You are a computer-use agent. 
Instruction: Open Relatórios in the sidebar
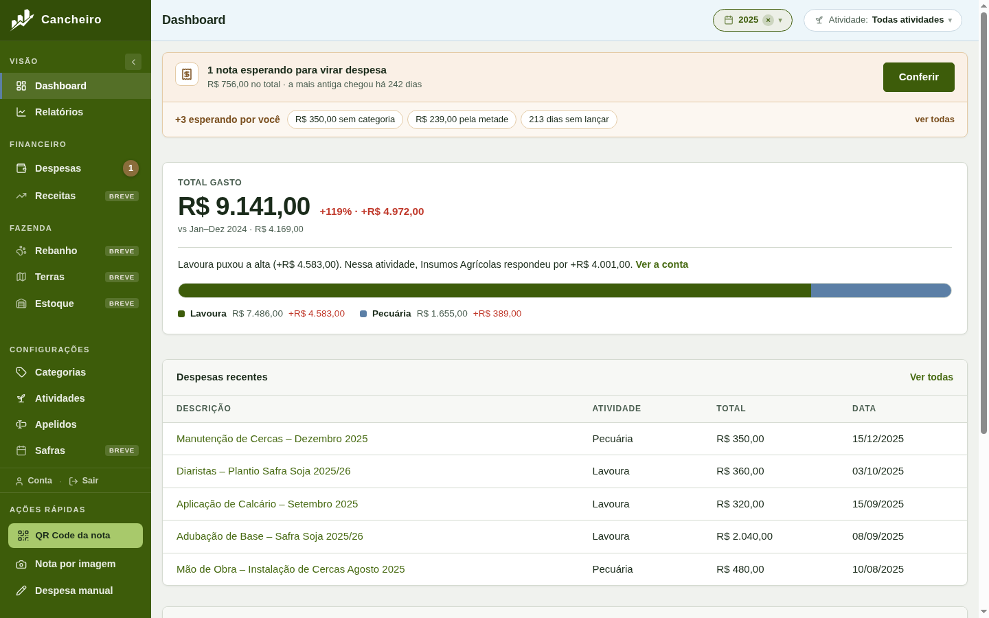pos(76,112)
